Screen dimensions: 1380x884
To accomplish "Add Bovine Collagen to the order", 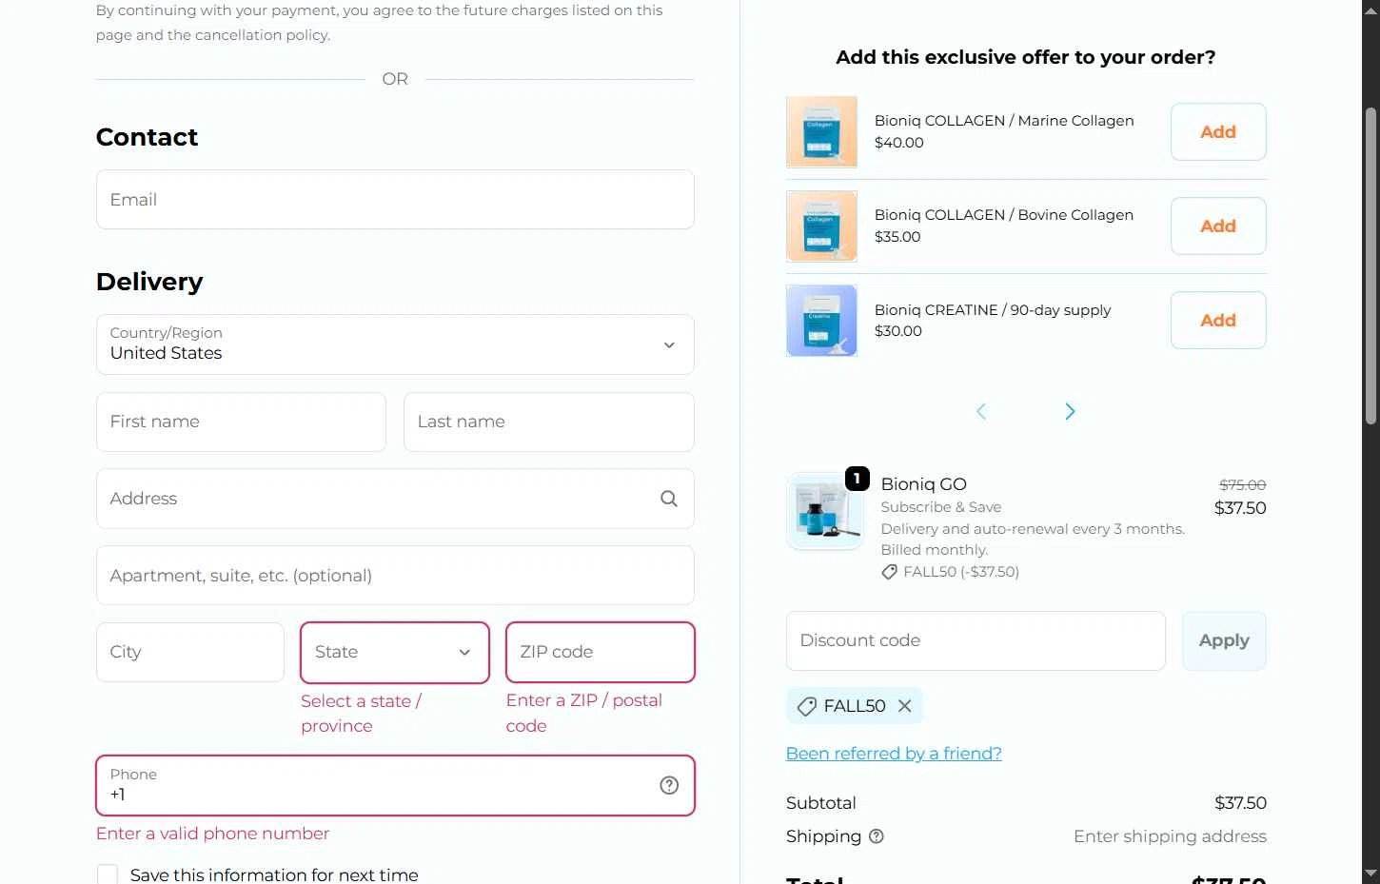I will [x=1218, y=226].
